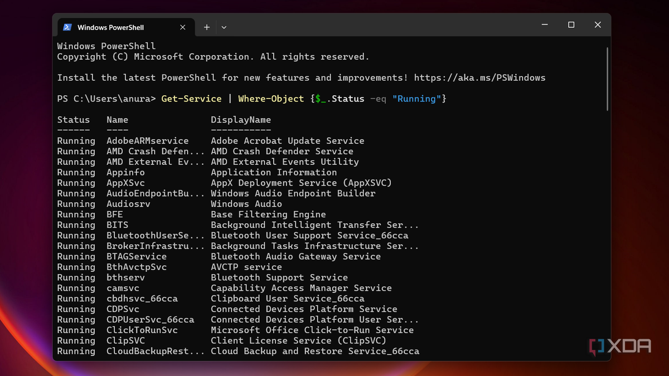Viewport: 669px width, 376px height.
Task: Close the Windows PowerShell tab
Action: pos(184,27)
